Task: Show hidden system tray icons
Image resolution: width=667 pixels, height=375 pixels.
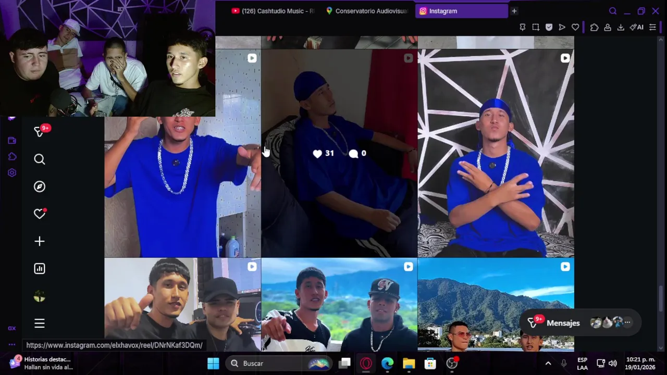Action: pyautogui.click(x=548, y=364)
